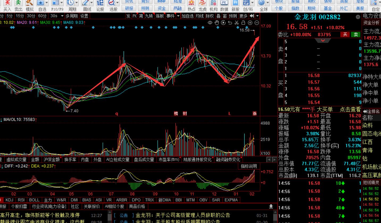Click 金龙羽 002882 stock title
Viewport: 381px width, 223px height.
[317, 17]
